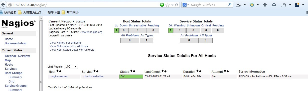Image resolution: width=308 pixels, height=91 pixels.
Task: Open Tactical Overview page
Action: click(17, 56)
